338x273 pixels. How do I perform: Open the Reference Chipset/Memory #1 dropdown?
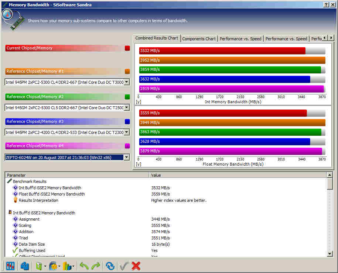(127, 82)
